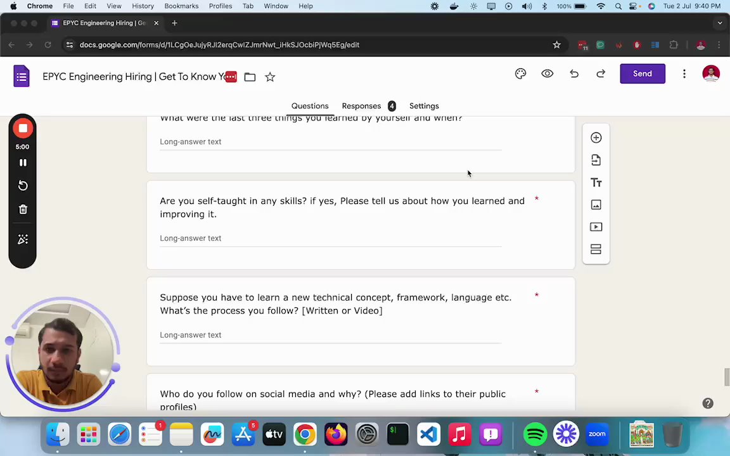Restart the recording
Screen dimensions: 730x456
click(22, 186)
